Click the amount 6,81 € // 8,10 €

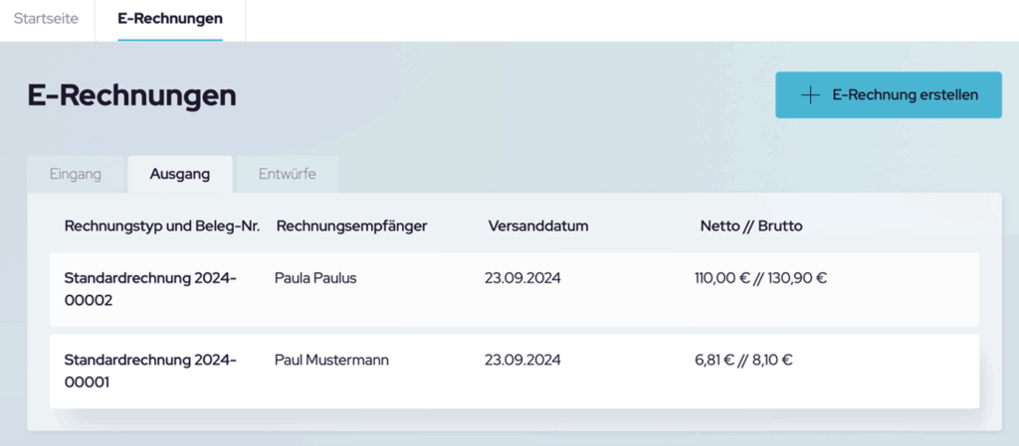[x=743, y=360]
